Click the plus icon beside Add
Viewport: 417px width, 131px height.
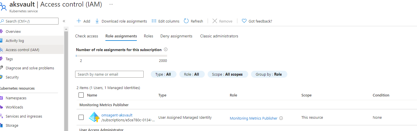(x=79, y=21)
